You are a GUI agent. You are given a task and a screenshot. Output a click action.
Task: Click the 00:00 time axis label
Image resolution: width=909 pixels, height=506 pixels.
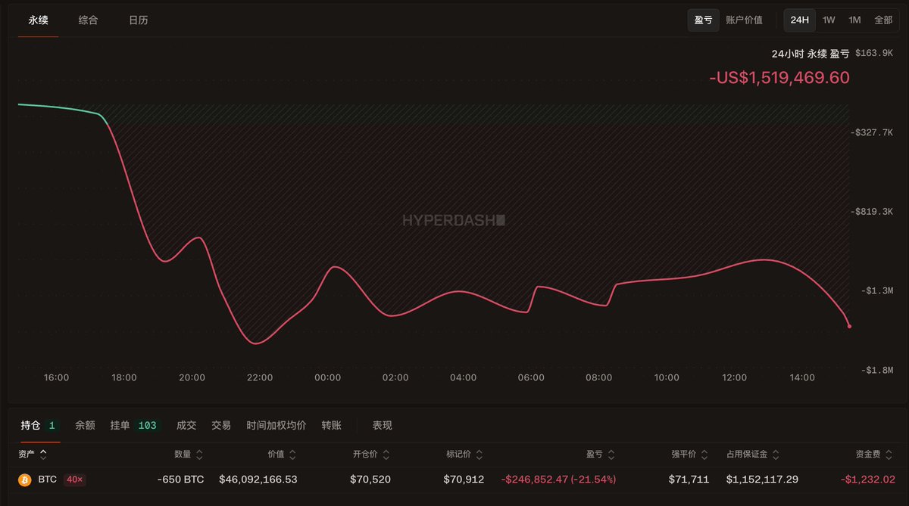pyautogui.click(x=327, y=377)
